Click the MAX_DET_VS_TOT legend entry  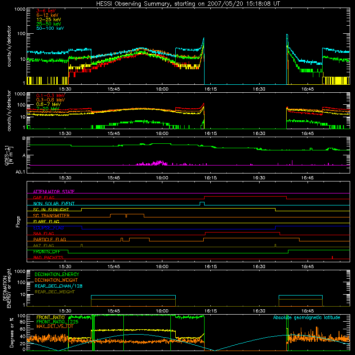click(55, 326)
